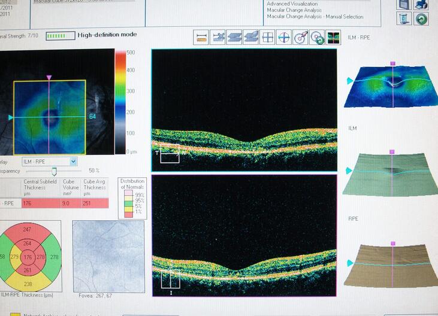Click the printer icon
Viewport: 438px width, 316px height.
click(421, 4)
